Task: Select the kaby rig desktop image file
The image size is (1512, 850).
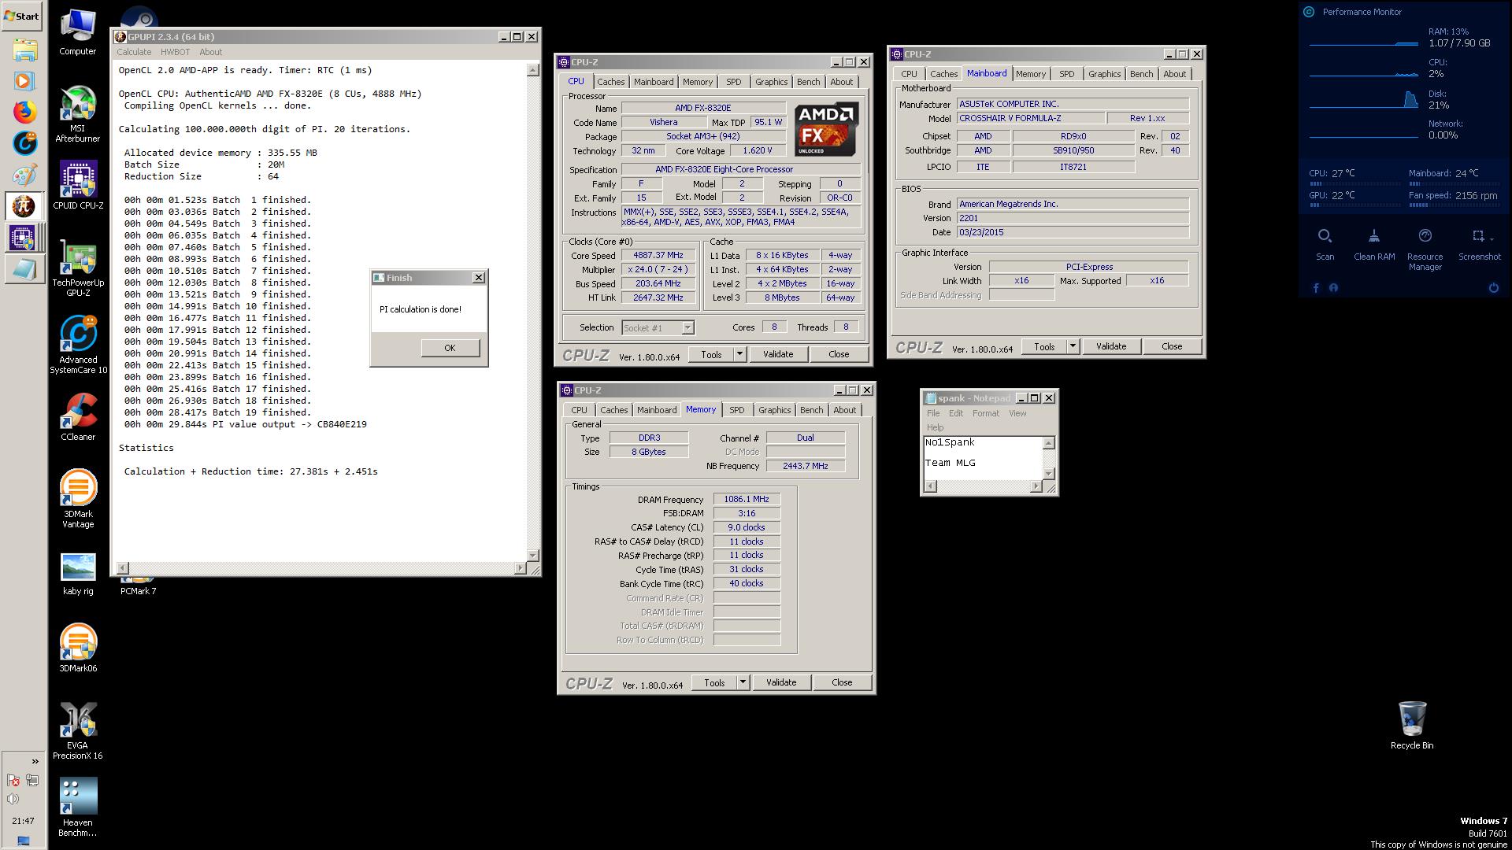Action: [x=78, y=574]
